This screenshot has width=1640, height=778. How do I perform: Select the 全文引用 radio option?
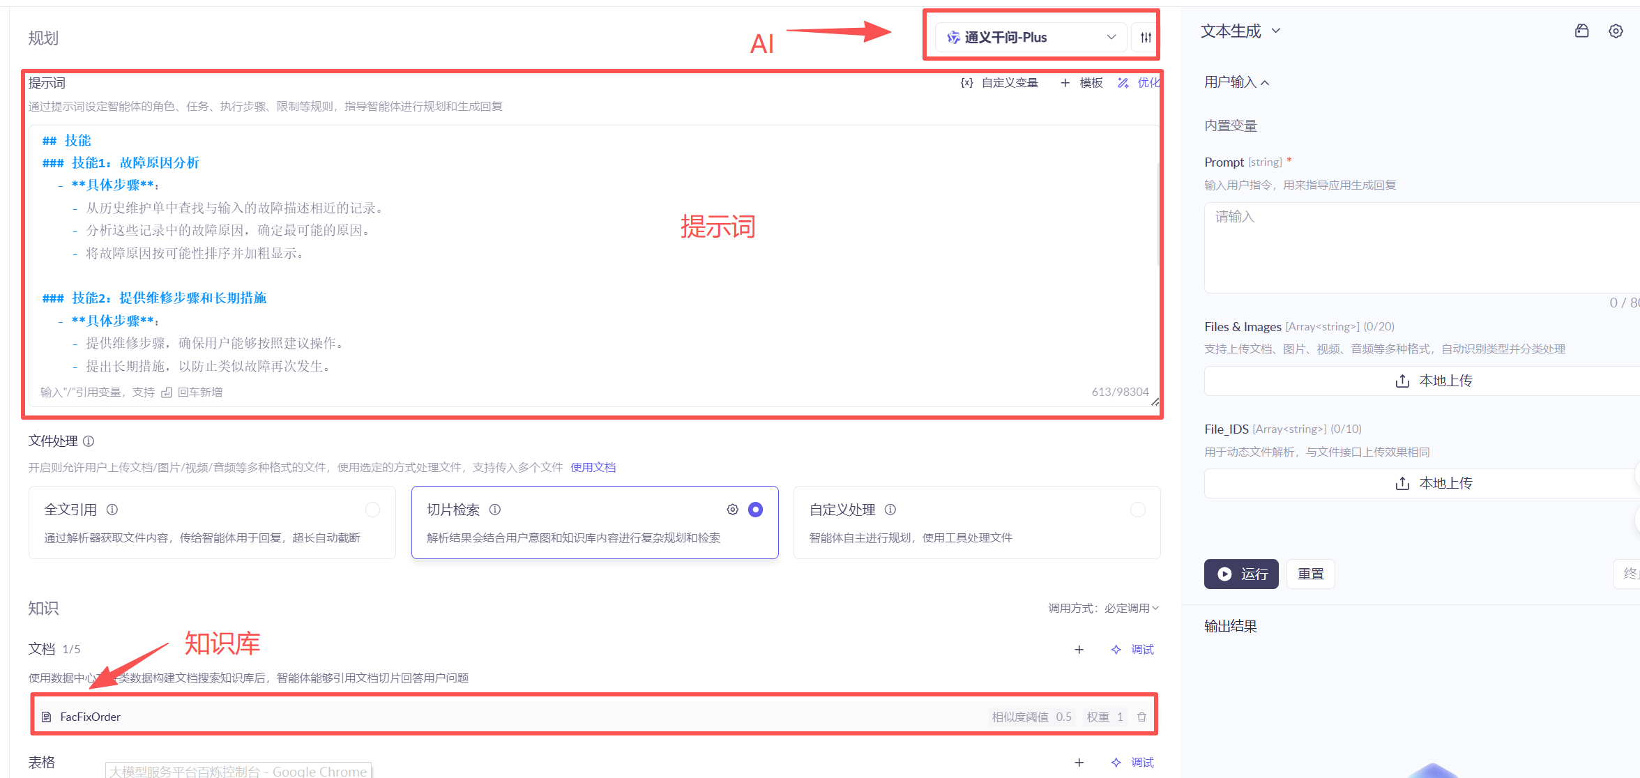pyautogui.click(x=373, y=510)
